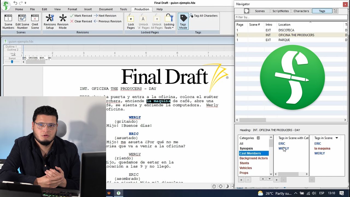Open Scene Numbers in Production ribbon
Image resolution: width=350 pixels, height=197 pixels.
(x=8, y=22)
